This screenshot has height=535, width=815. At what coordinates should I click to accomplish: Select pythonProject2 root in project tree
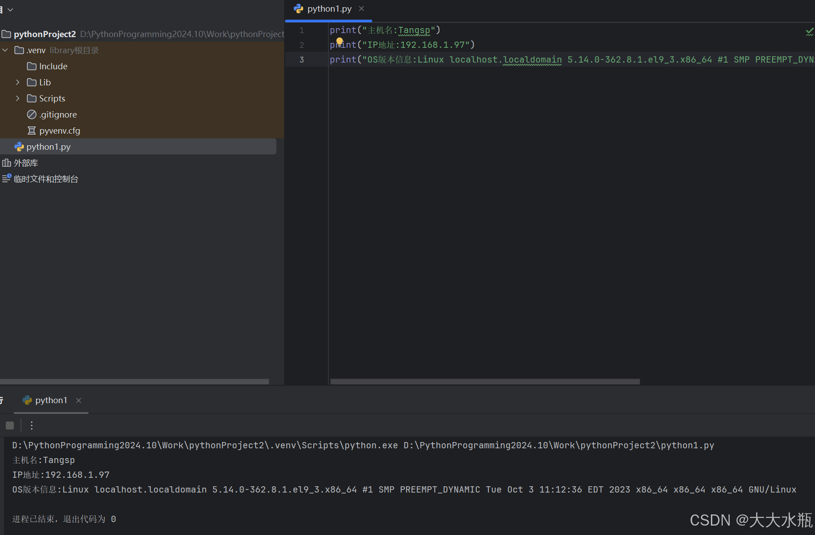(x=45, y=34)
